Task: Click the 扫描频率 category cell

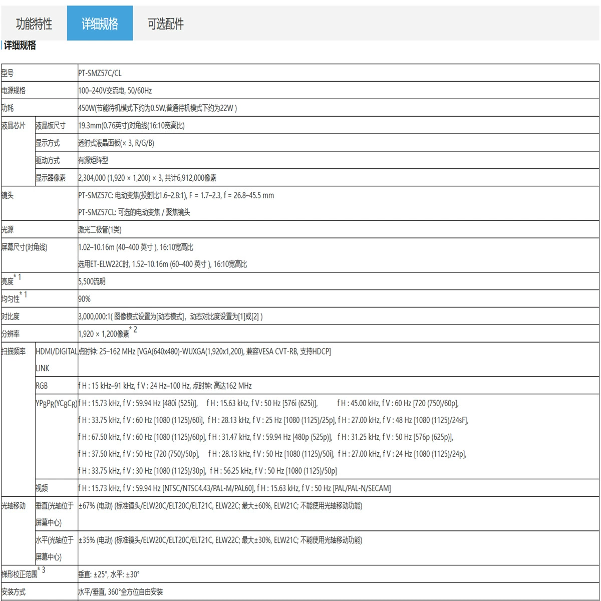Action: point(14,352)
